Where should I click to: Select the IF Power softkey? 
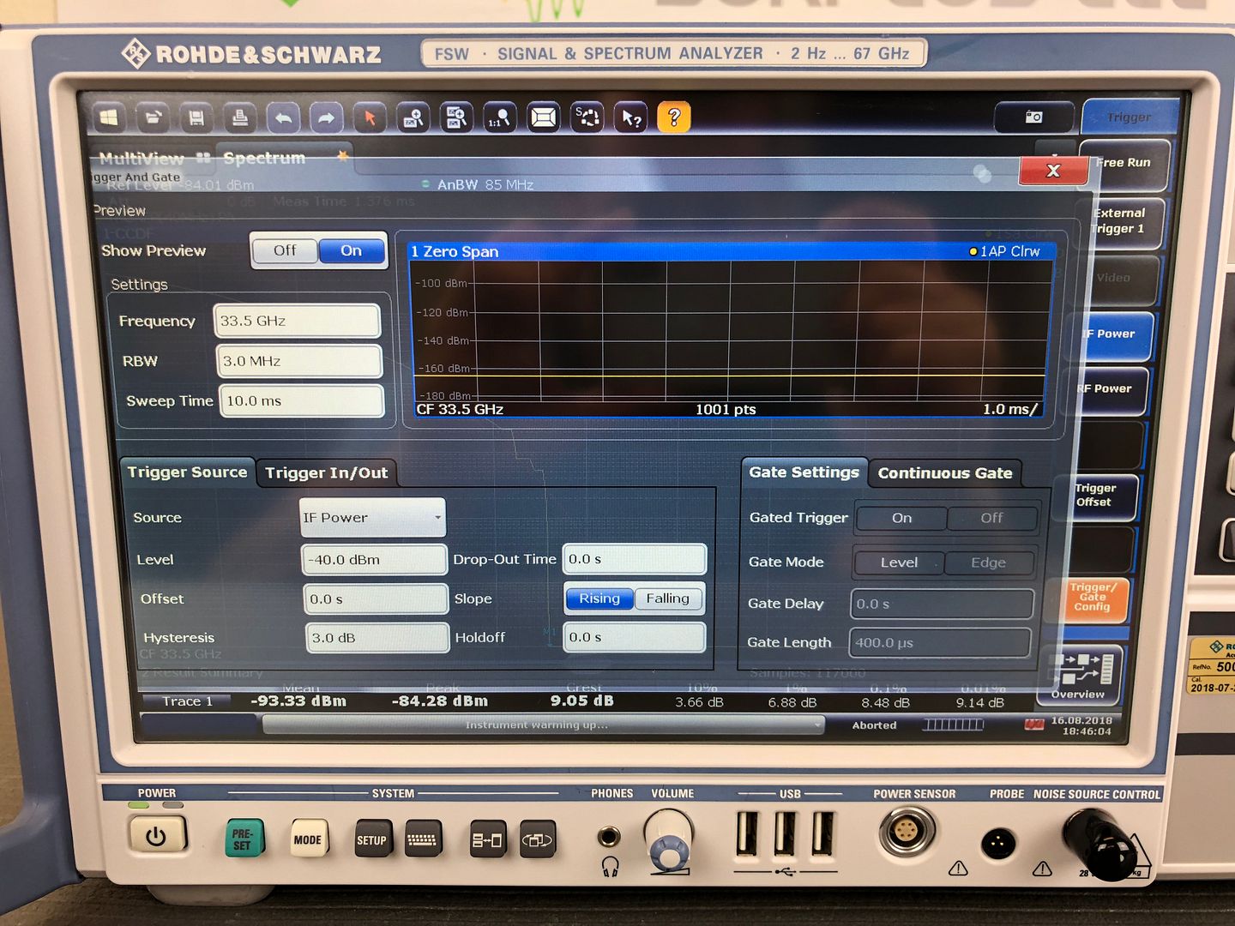tap(1111, 334)
